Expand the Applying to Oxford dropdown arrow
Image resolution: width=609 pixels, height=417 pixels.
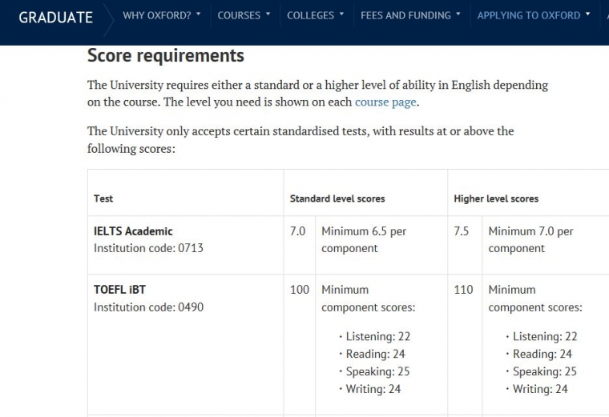point(588,14)
